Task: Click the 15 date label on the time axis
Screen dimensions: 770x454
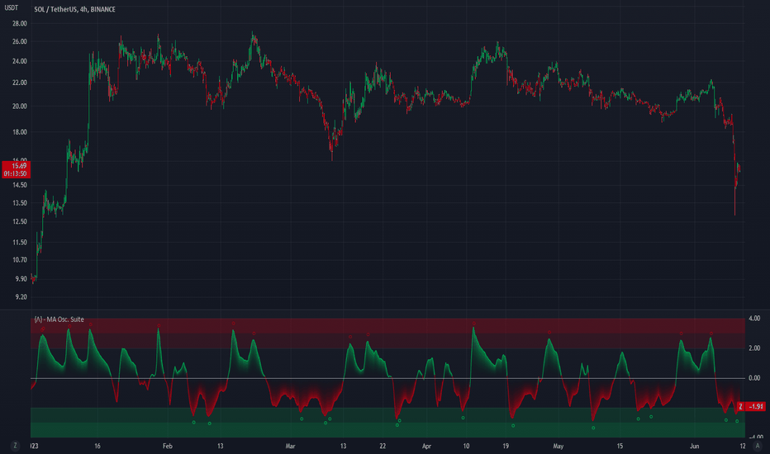Action: pos(620,446)
